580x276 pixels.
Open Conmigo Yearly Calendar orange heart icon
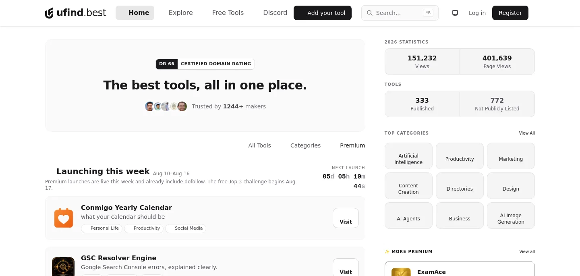[x=64, y=218]
